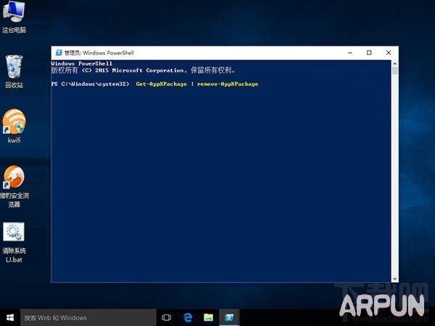Screen dimensions: 435x326
Task: Click the PowerShell scrollbar thumb
Action: coord(395,71)
